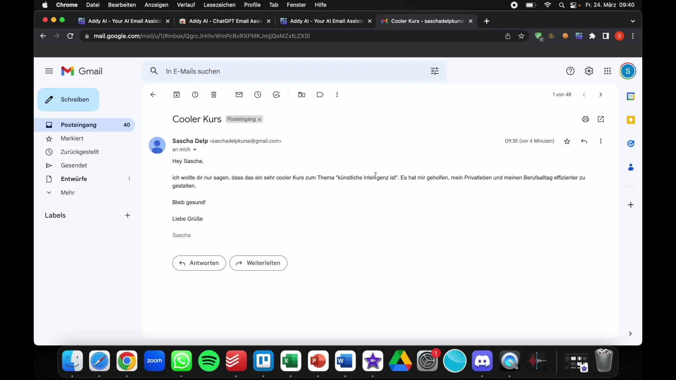Image resolution: width=676 pixels, height=380 pixels.
Task: Toggle star on this email message
Action: click(567, 141)
